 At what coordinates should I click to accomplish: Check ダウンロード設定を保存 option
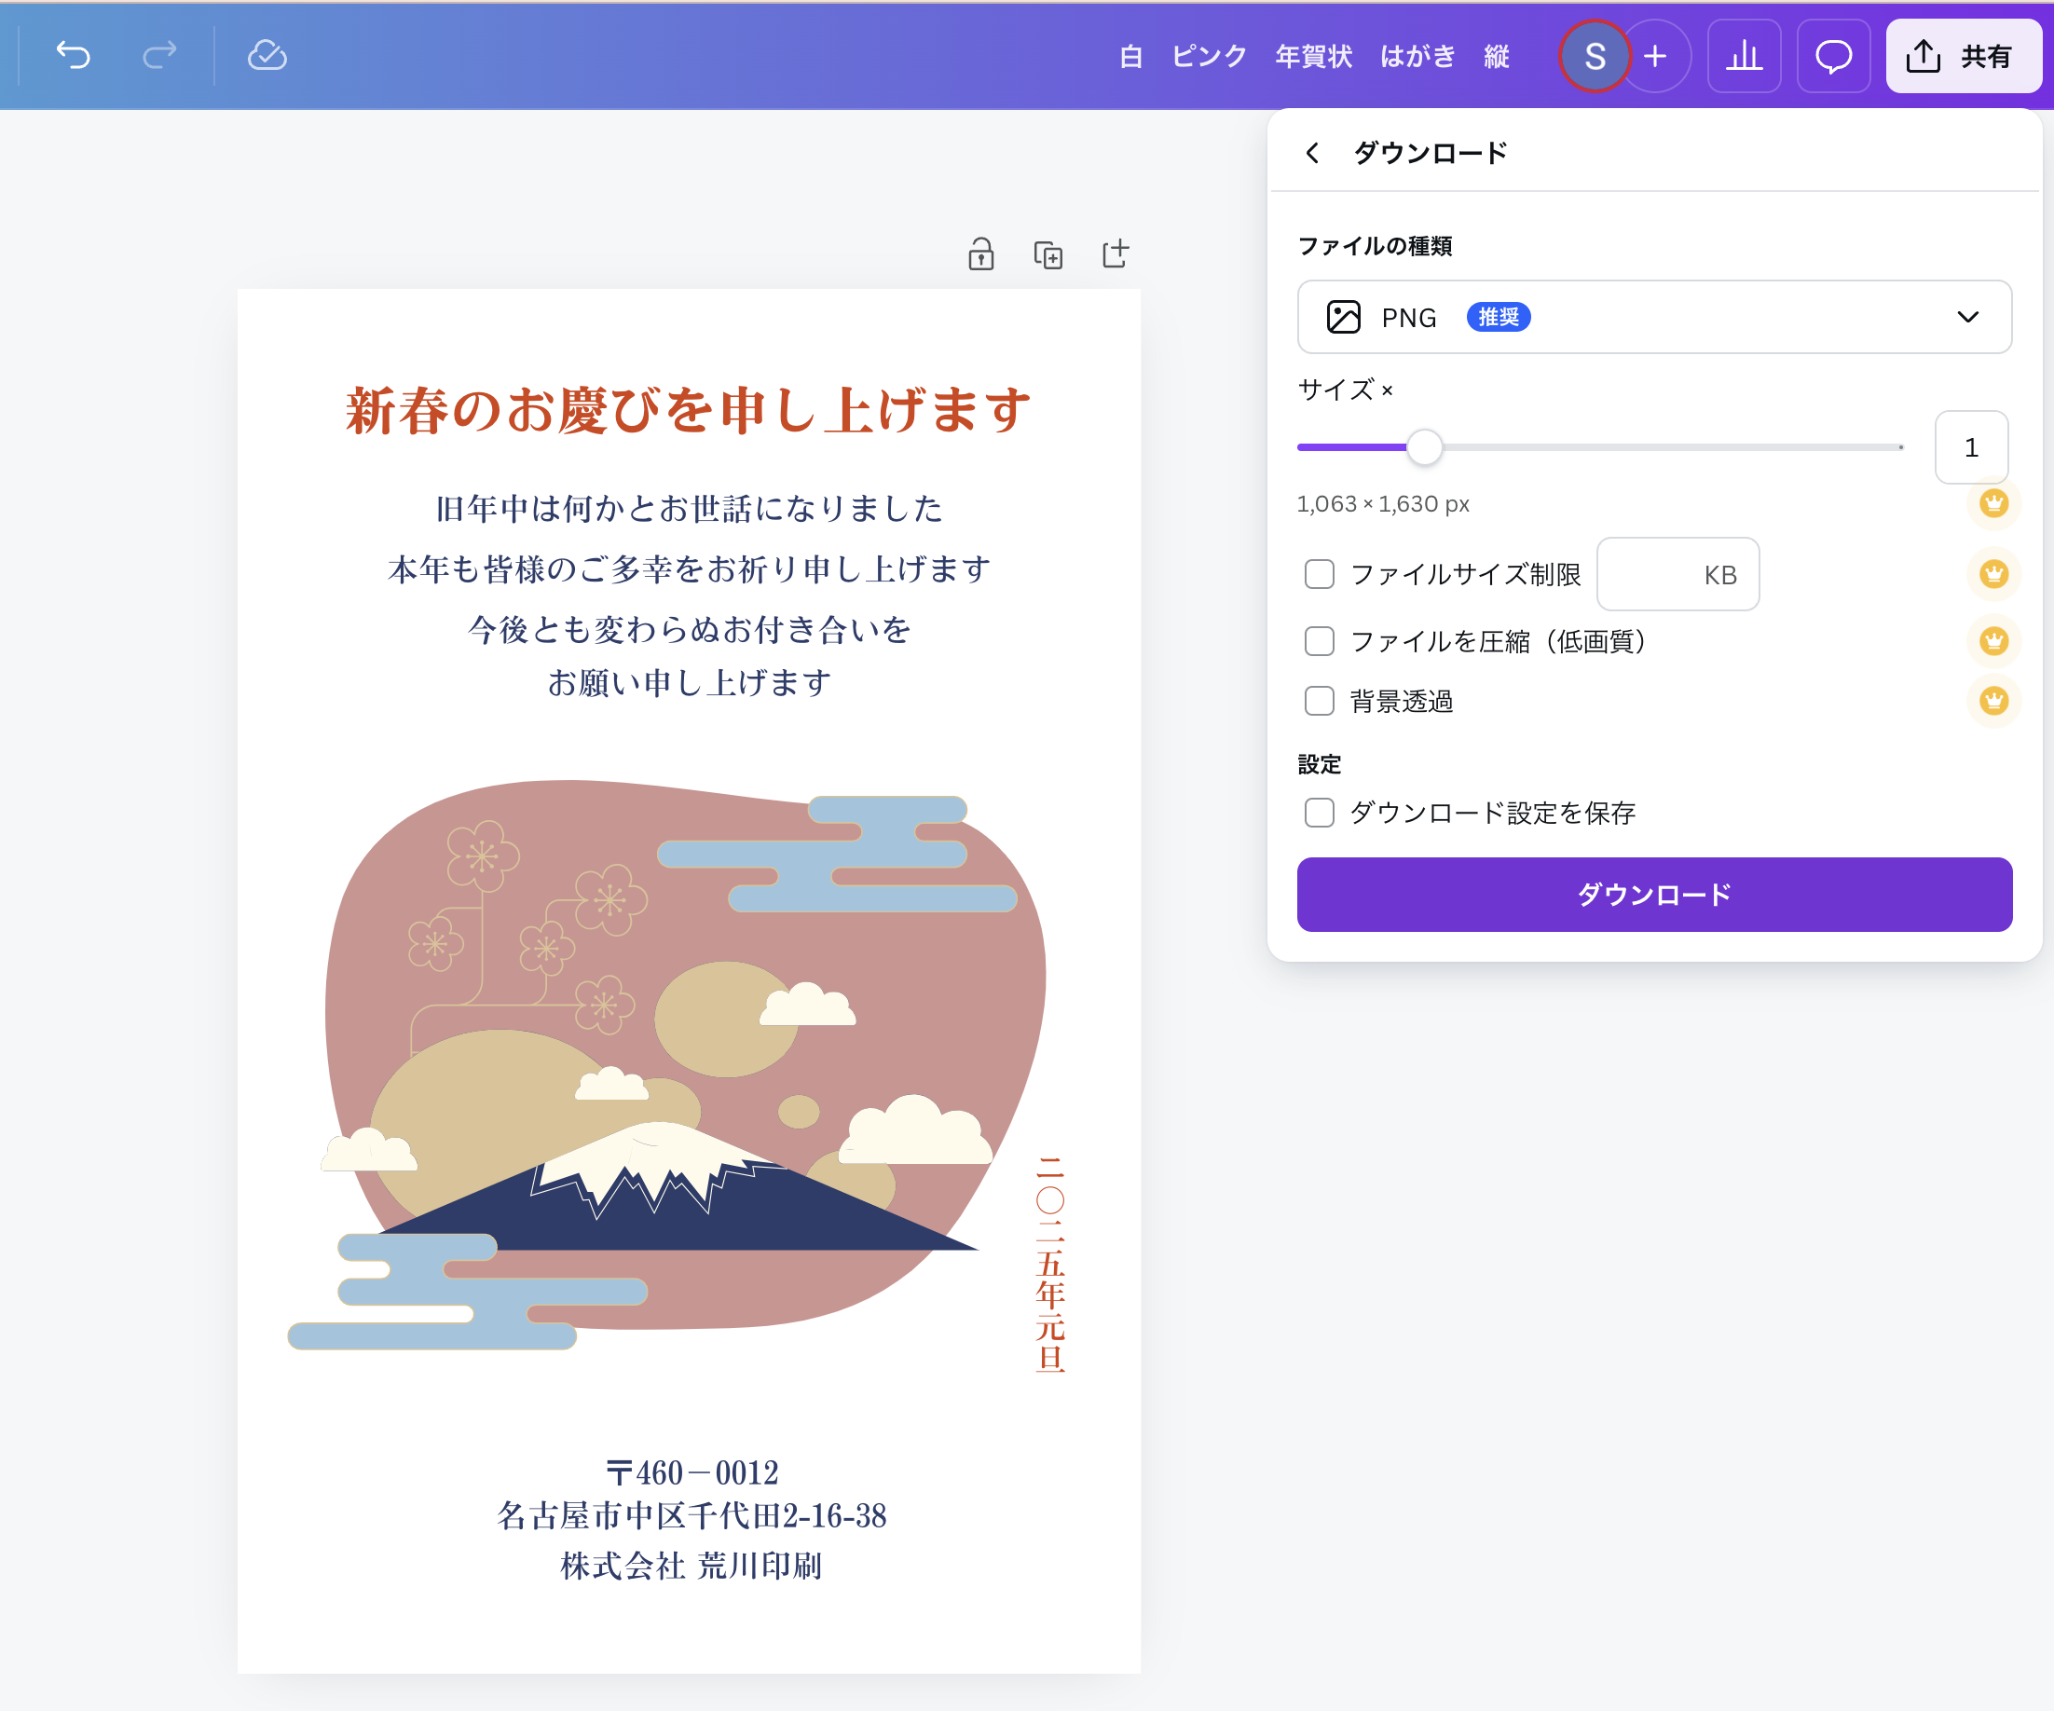(x=1320, y=813)
